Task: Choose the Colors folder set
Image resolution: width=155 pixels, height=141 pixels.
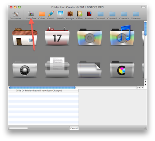Action: coord(42,15)
